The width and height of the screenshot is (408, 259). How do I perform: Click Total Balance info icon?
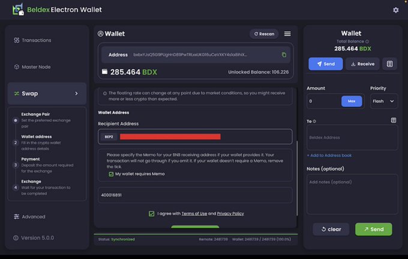click(367, 41)
